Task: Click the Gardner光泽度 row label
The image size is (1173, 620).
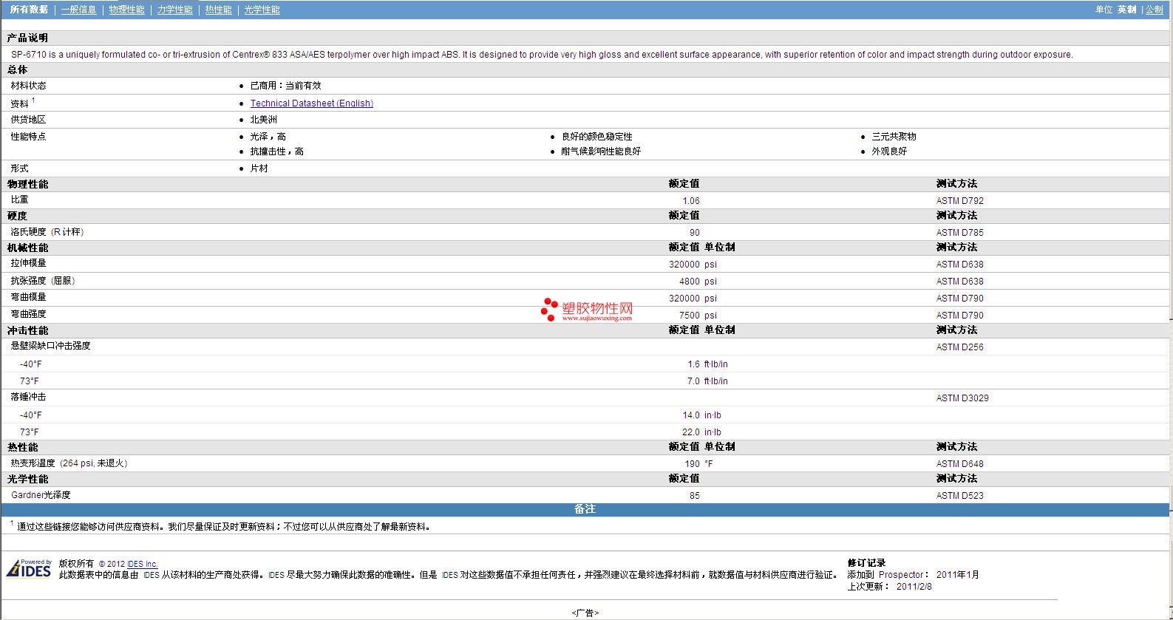Action: [x=41, y=495]
